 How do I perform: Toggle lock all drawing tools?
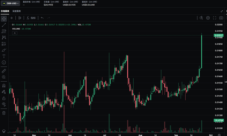click(x=4, y=98)
